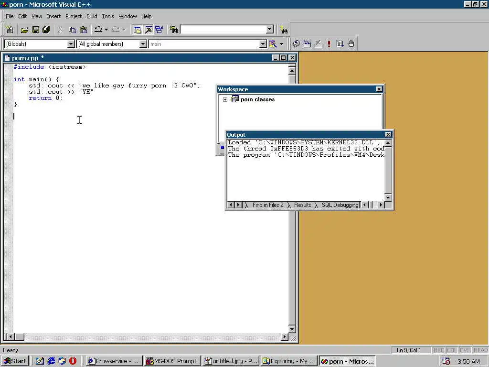Image resolution: width=489 pixels, height=367 pixels.
Task: Switch to the Find in Files 2 output tab
Action: pos(267,205)
